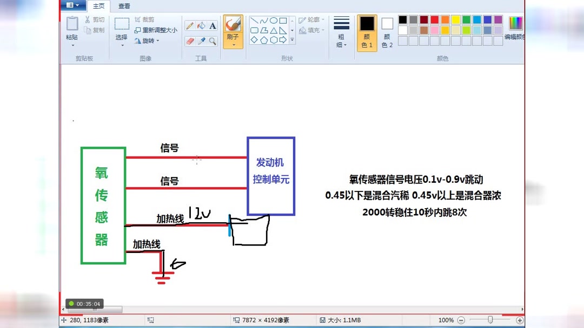Pick the yellow swatch from the palette
This screenshot has width=584, height=328.
point(455,18)
